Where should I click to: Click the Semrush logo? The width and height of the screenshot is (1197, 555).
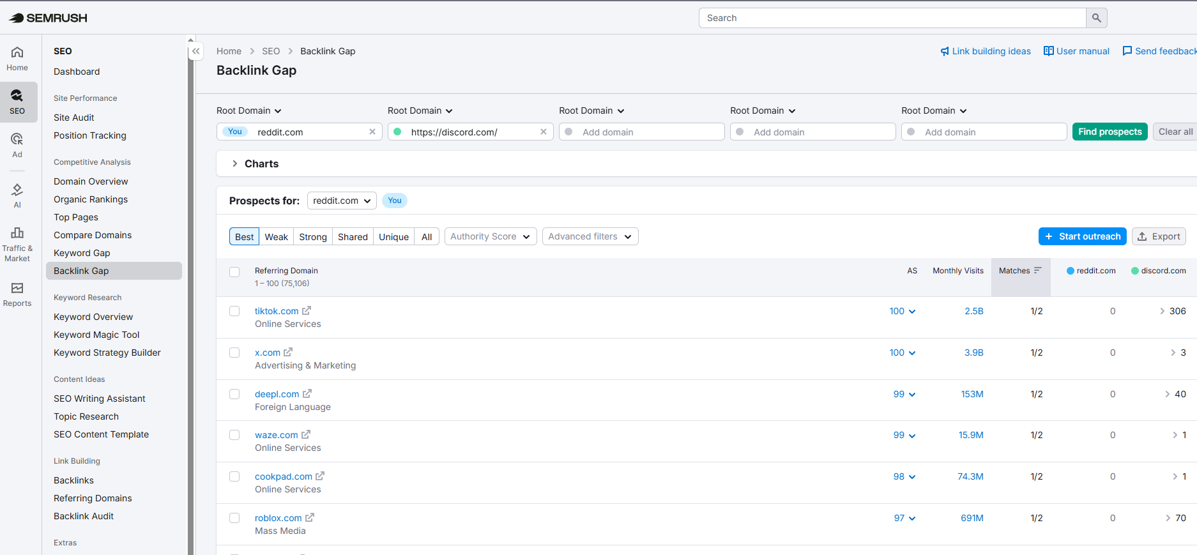pyautogui.click(x=48, y=18)
